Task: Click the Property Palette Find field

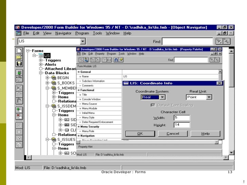Action: pyautogui.click(x=191, y=60)
